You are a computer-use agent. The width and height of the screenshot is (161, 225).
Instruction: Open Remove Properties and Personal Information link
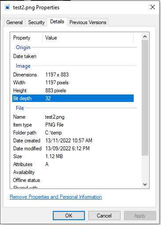pos(56,197)
